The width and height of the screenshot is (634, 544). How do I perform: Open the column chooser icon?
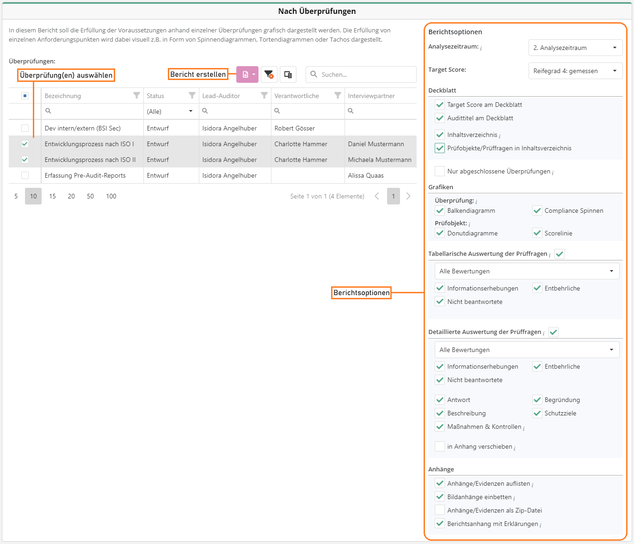coord(288,74)
